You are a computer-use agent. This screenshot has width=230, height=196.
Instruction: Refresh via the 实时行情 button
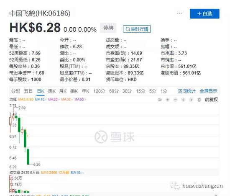(137, 29)
